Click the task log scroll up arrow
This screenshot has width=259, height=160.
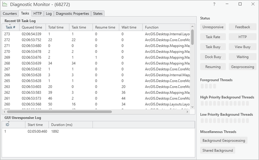point(192,26)
